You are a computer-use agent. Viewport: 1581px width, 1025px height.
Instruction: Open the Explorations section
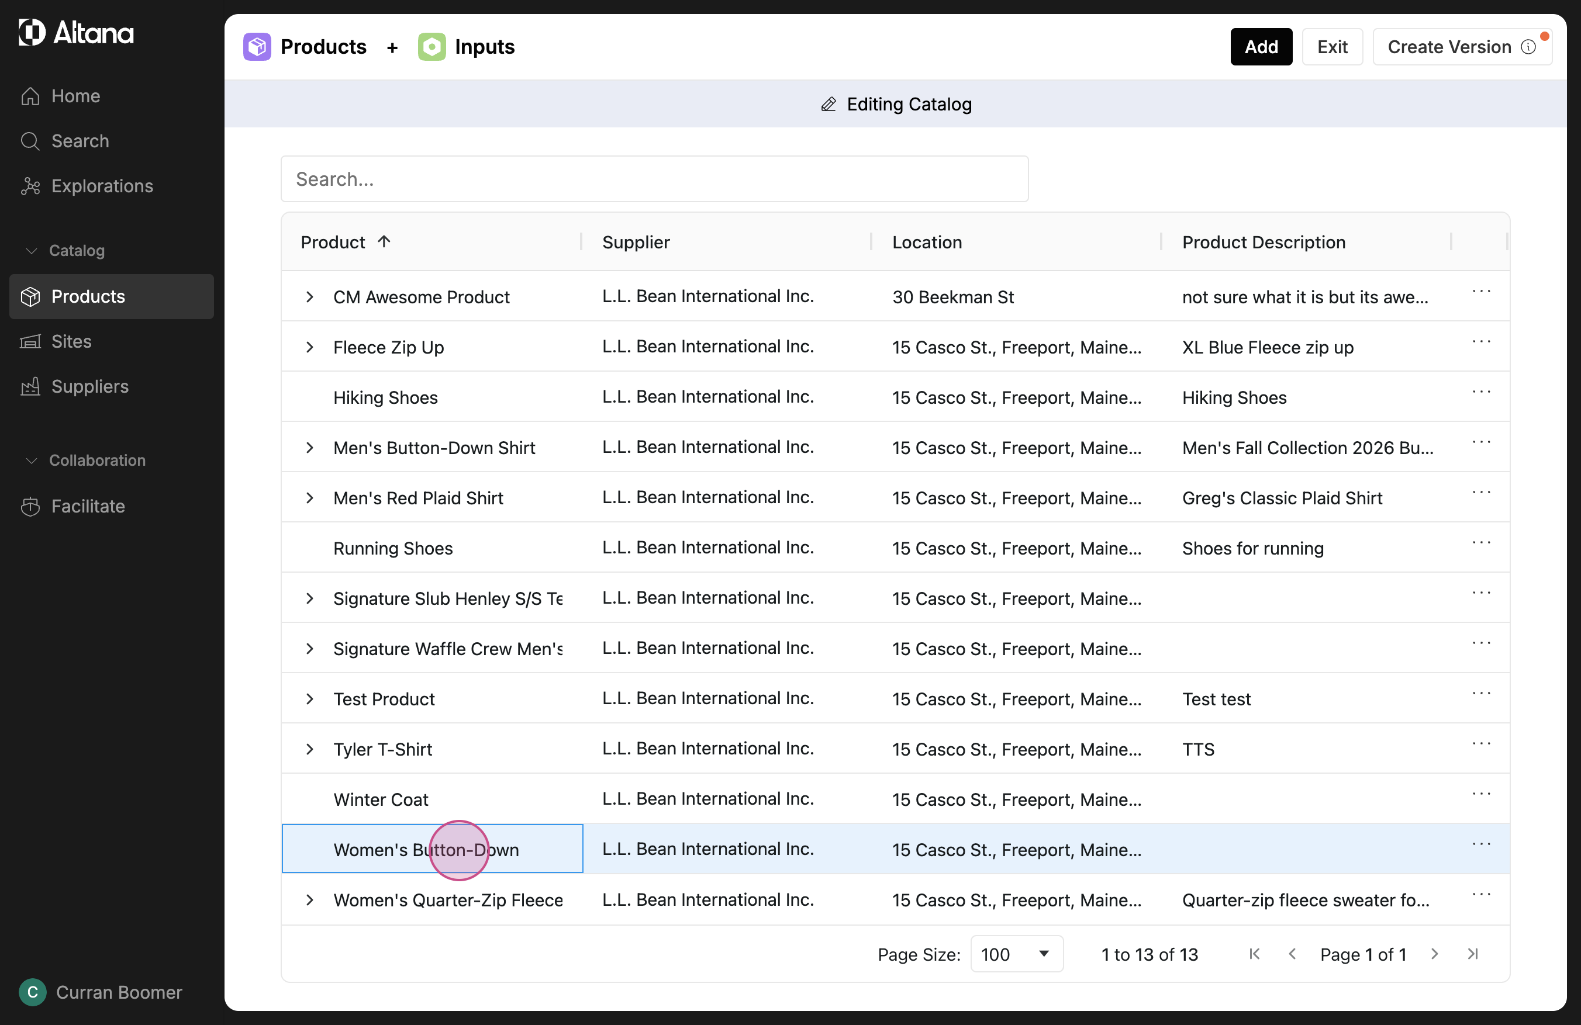point(102,186)
